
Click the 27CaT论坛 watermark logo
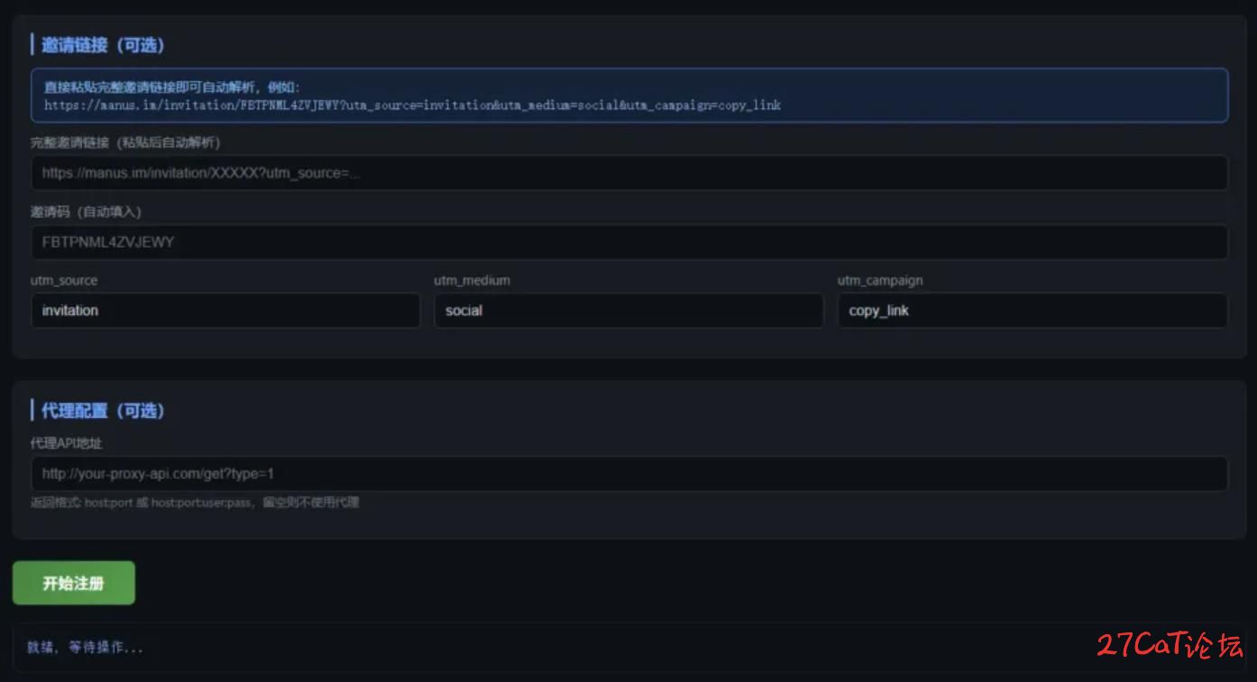1170,645
